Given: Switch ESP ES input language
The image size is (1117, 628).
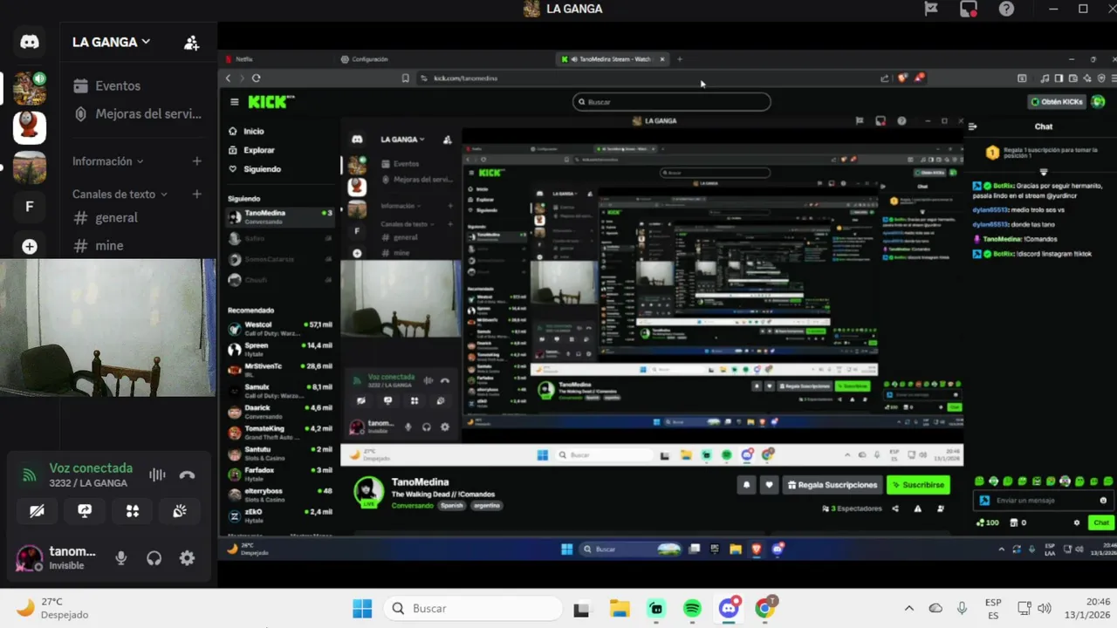Looking at the screenshot, I should [x=993, y=608].
